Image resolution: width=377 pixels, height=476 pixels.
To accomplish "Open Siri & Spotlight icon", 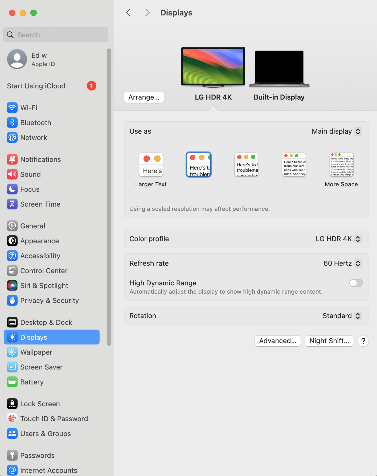I will click(x=12, y=286).
